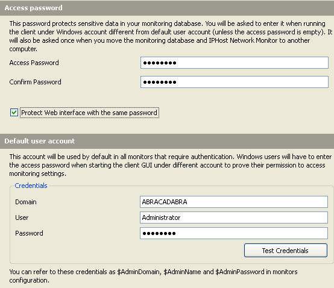Click the 'Access password' section header
This screenshot has height=288, width=334.
33,8
